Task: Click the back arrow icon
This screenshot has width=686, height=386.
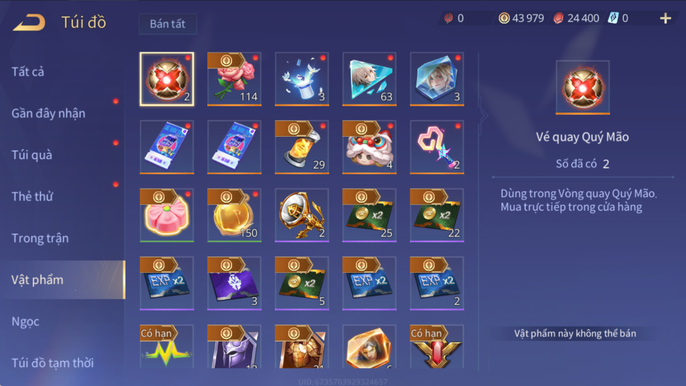Action: pos(29,22)
